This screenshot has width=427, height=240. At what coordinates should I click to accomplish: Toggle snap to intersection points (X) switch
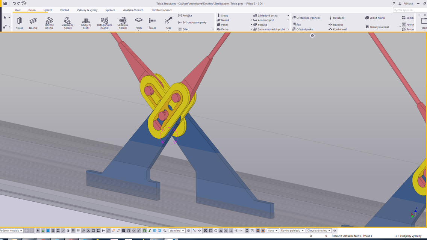pyautogui.click(x=226, y=231)
